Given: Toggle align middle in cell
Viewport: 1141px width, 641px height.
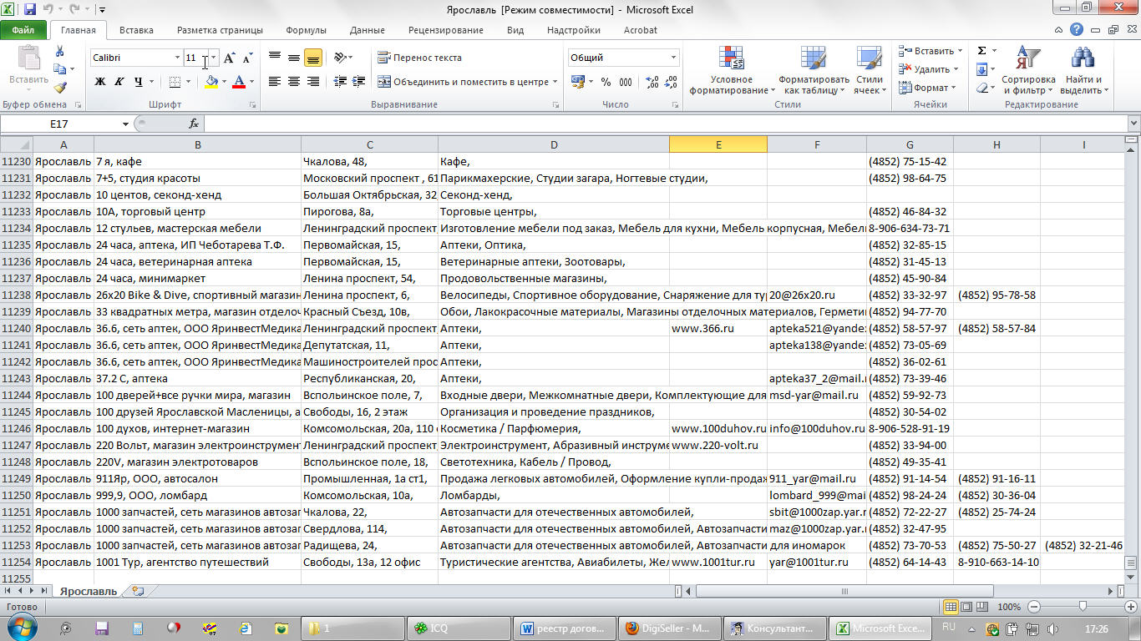Looking at the screenshot, I should click(294, 58).
